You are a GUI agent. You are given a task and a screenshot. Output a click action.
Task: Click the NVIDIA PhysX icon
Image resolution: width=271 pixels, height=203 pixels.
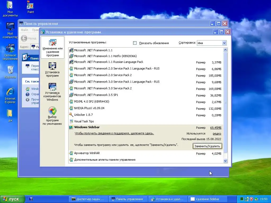tap(71, 108)
